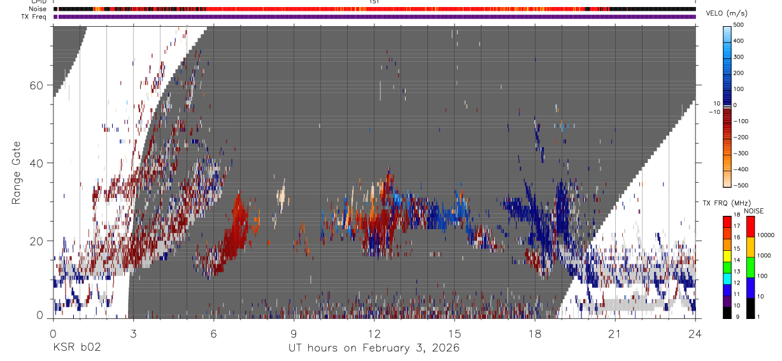Click the 'NOISE' legend title

point(753,211)
